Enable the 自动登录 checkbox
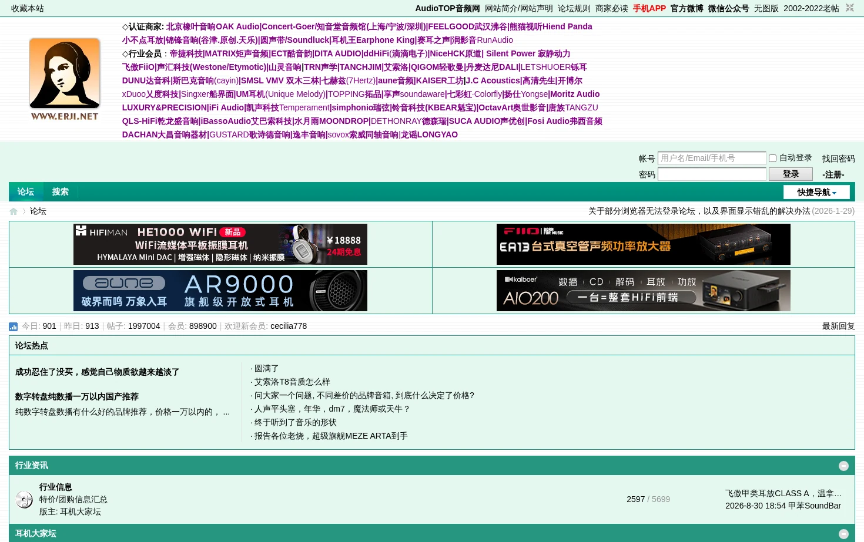The height and width of the screenshot is (542, 864). (772, 158)
